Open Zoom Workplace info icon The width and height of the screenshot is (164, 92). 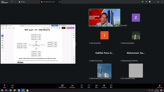click(12, 2)
